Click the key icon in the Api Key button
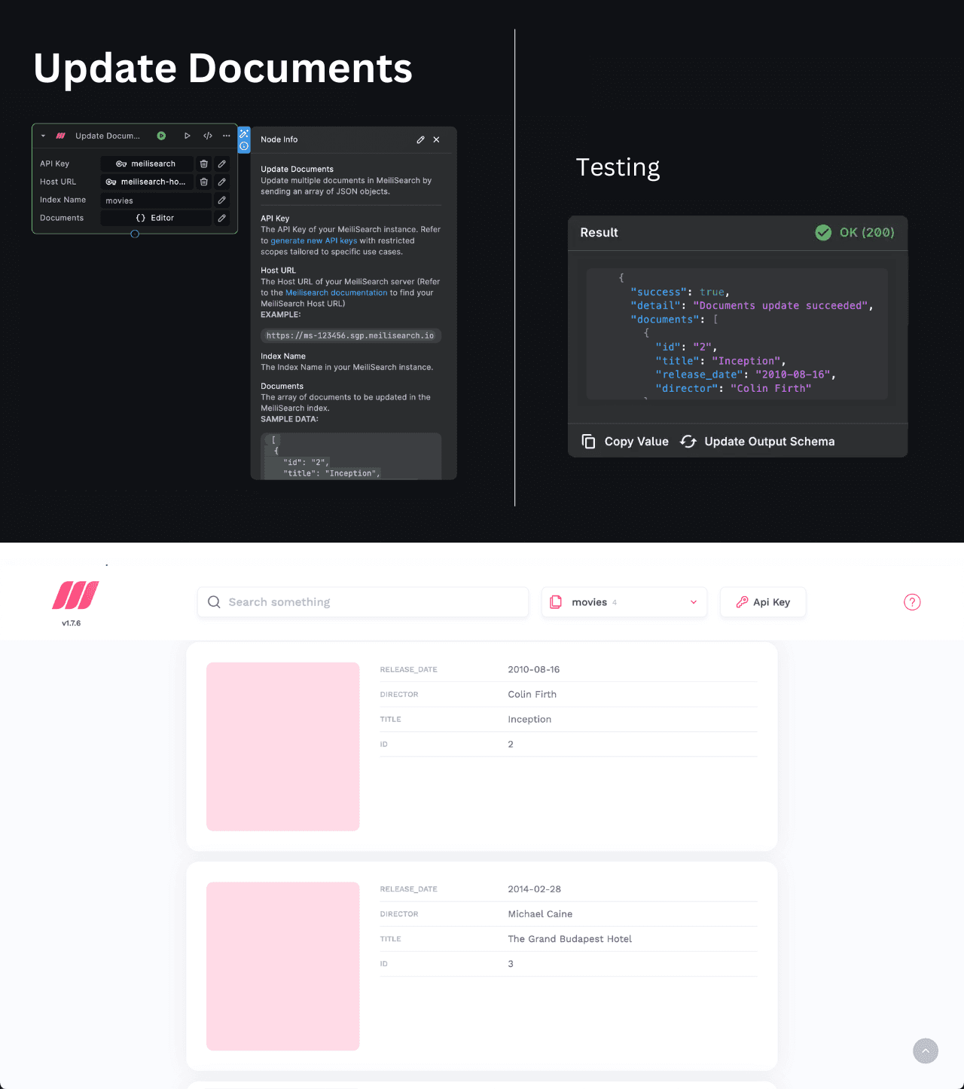Screen dimensions: 964x1089 pyautogui.click(x=742, y=602)
